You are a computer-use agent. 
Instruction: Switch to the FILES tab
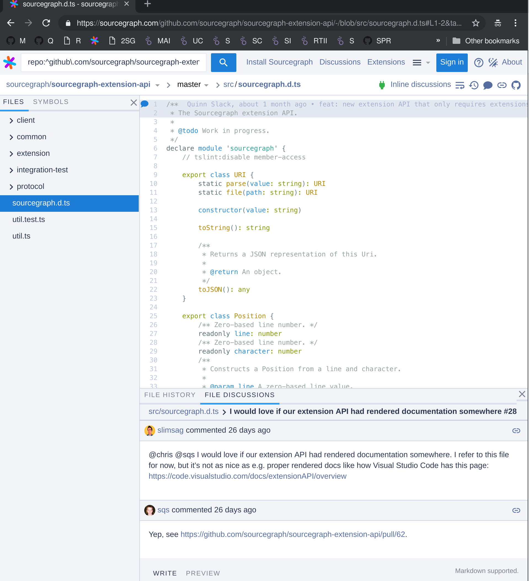[14, 102]
